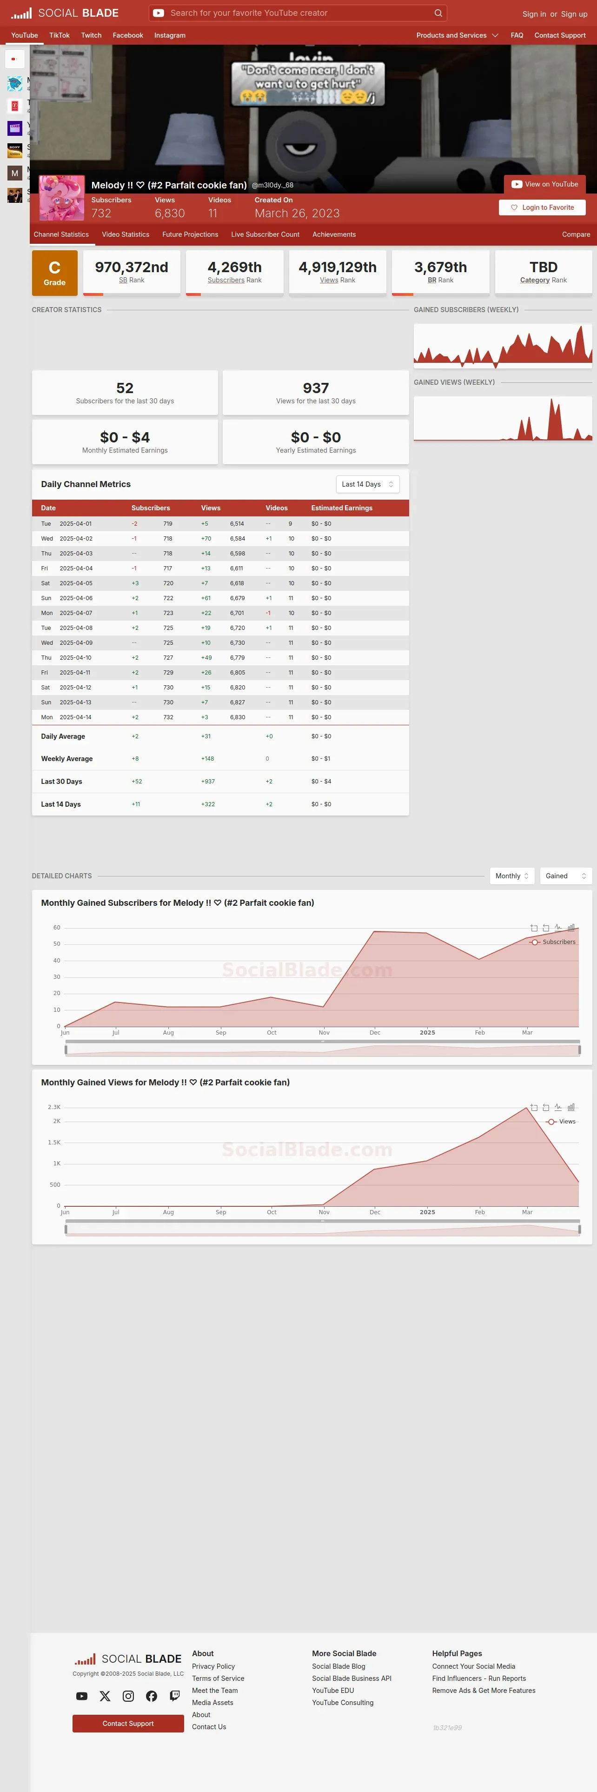Open the purple clapperboard sidebar avatar
Viewport: 597px width, 1792px height.
14,128
